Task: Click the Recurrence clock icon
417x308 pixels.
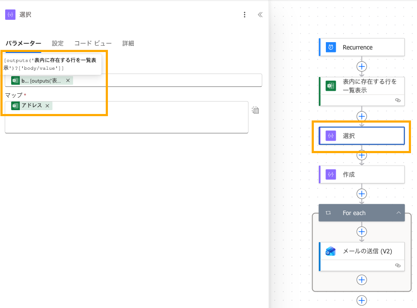Action: coord(331,47)
